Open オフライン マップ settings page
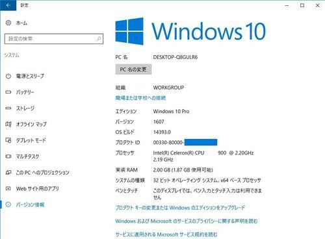 click(x=31, y=124)
